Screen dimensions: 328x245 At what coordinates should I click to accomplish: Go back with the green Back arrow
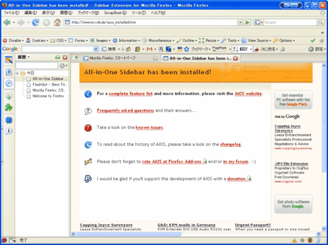coord(7,22)
